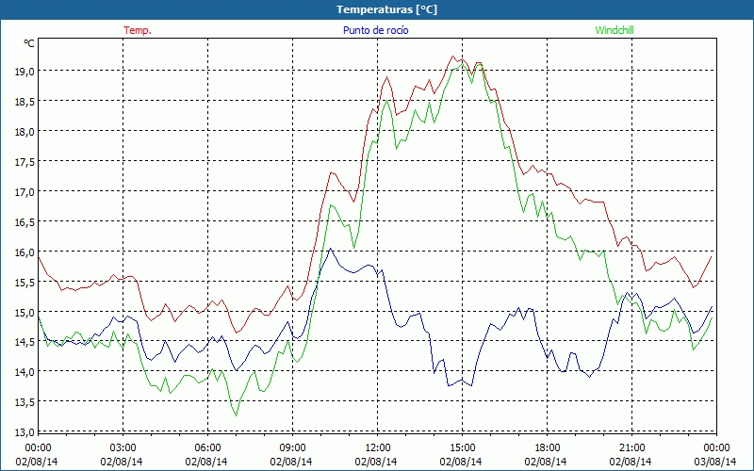Click the 13,5 y-axis value
754x471 pixels.
click(x=25, y=402)
